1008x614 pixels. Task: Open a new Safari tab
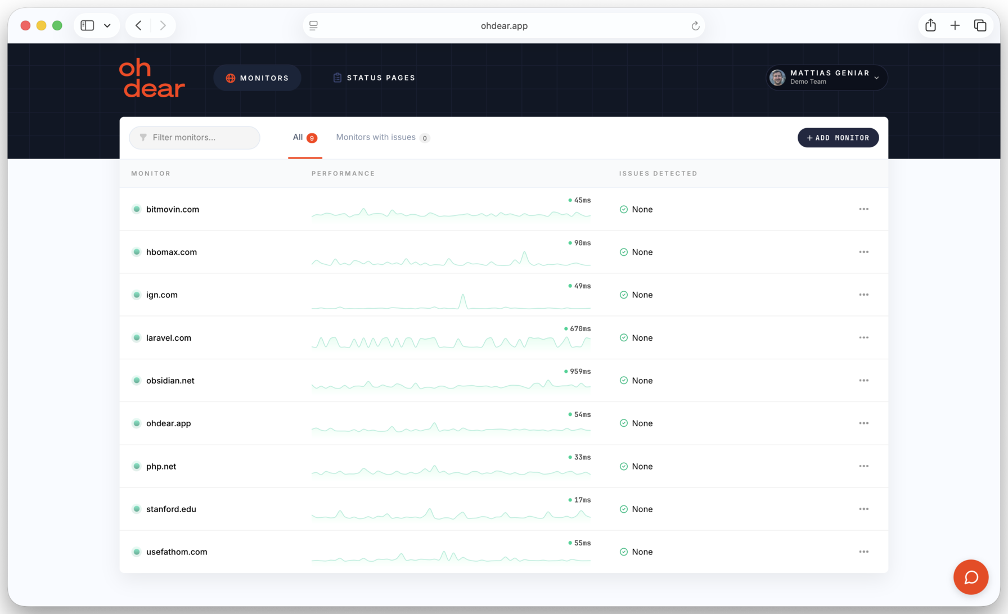pos(955,25)
